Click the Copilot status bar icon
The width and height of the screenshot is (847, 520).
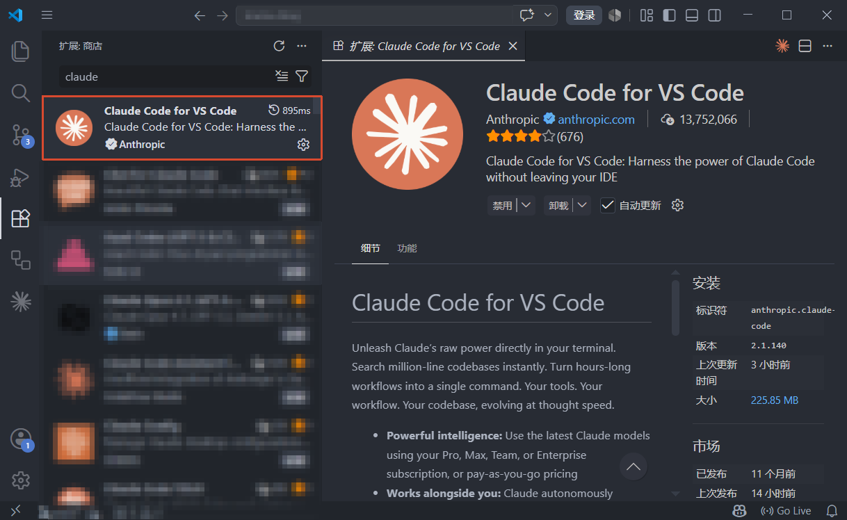click(x=740, y=510)
